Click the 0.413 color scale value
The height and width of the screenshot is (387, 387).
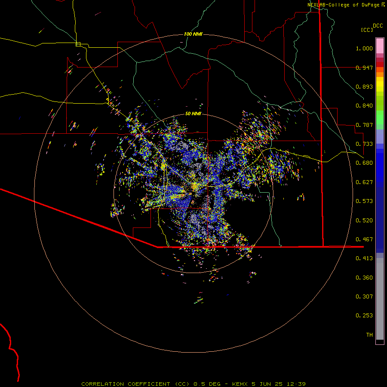(364, 258)
